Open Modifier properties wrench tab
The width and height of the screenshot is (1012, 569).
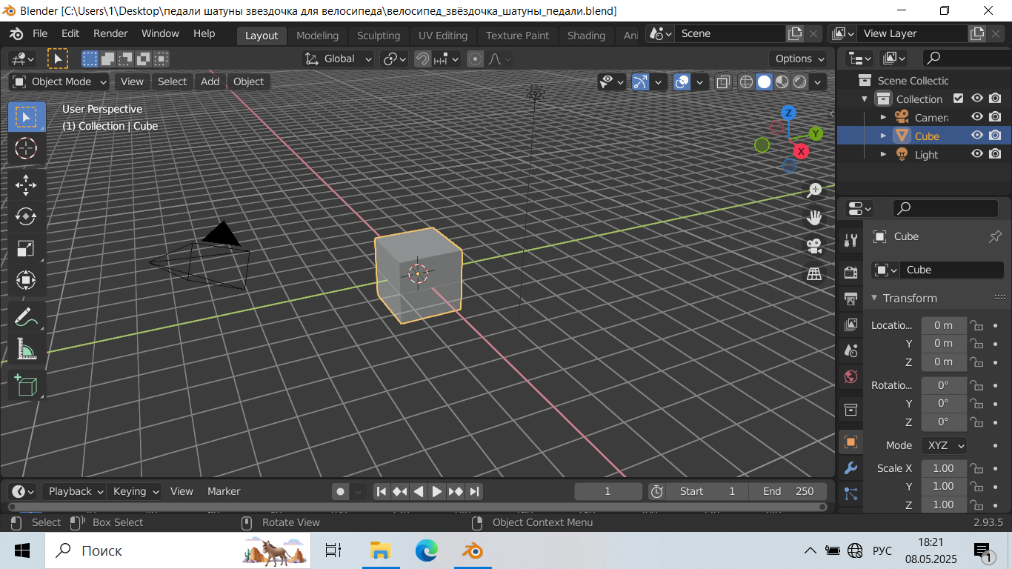pos(850,468)
